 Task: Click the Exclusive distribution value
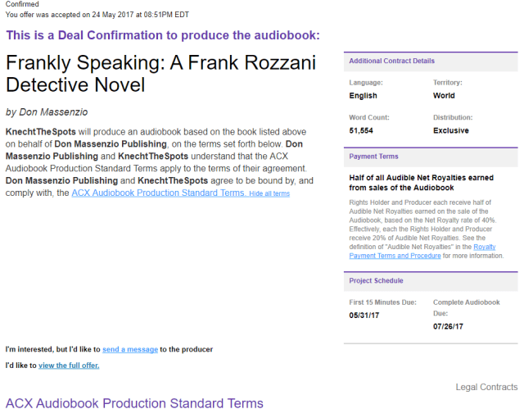[x=451, y=130]
